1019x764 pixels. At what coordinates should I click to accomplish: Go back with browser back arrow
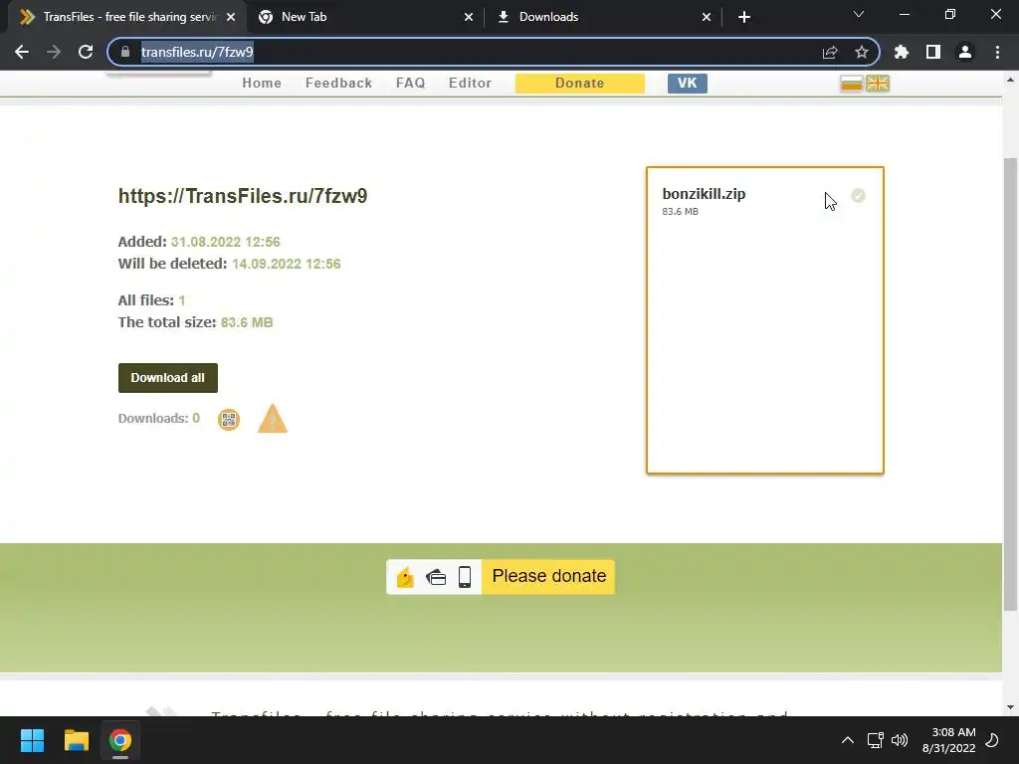click(22, 52)
